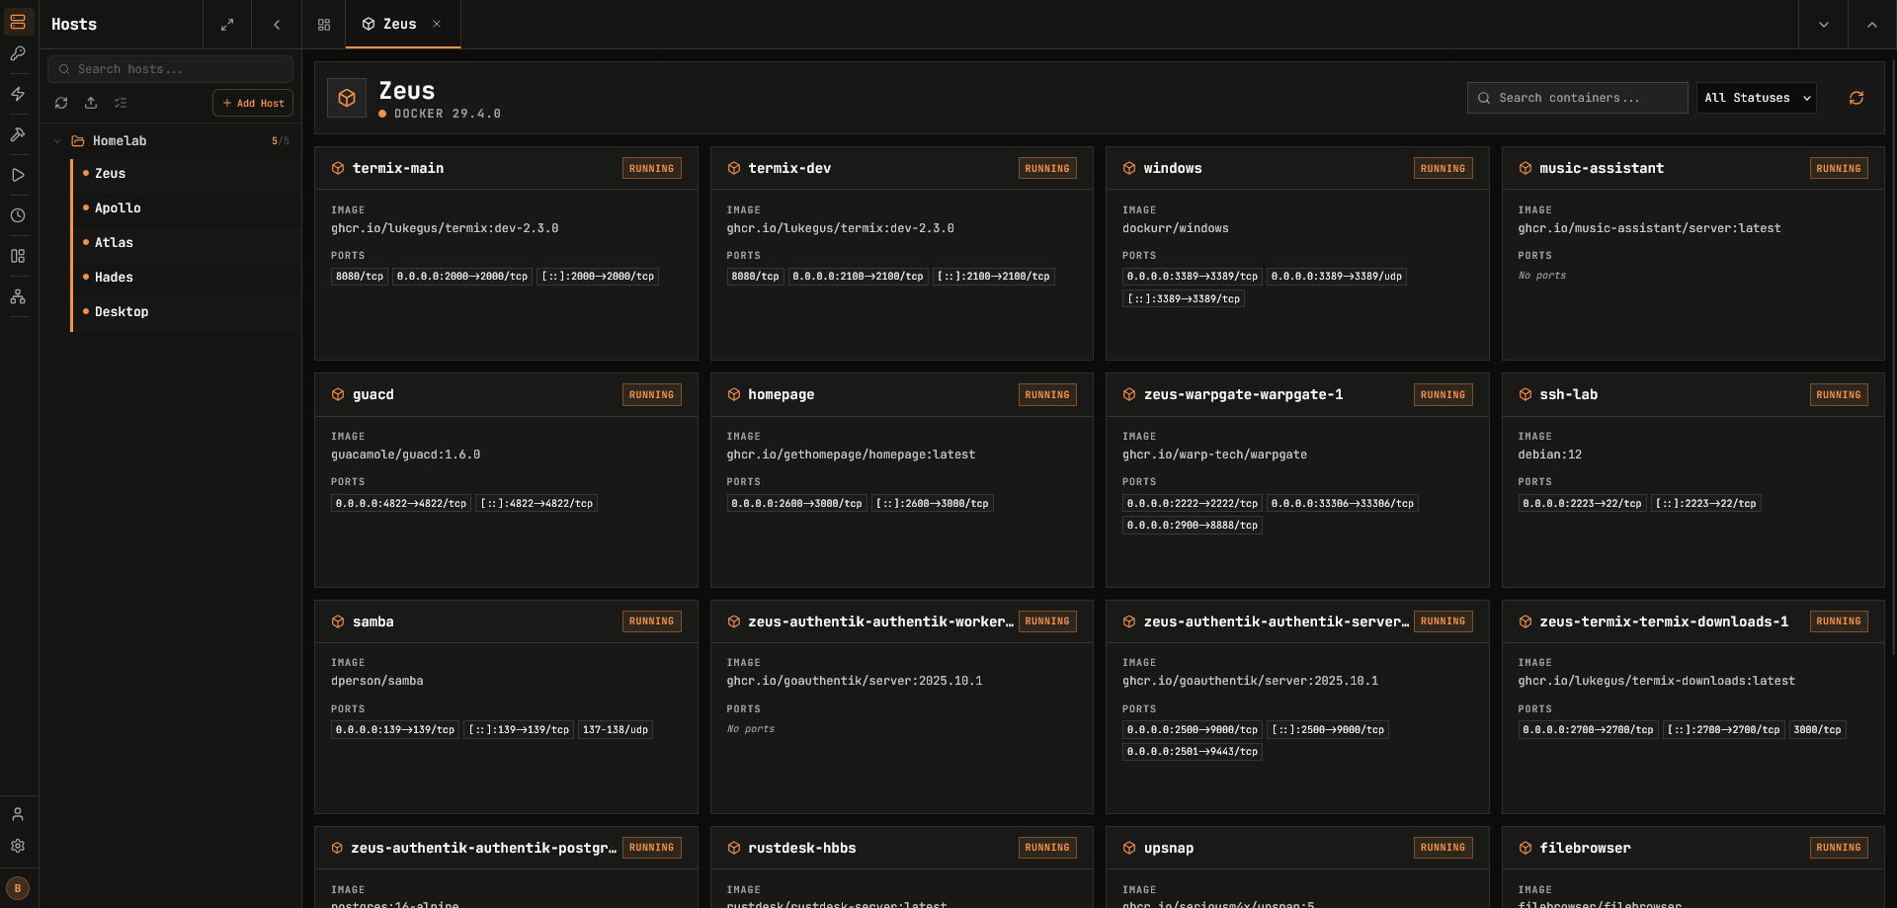Click the zeus-authentik-authentik-worker card title

point(880,621)
